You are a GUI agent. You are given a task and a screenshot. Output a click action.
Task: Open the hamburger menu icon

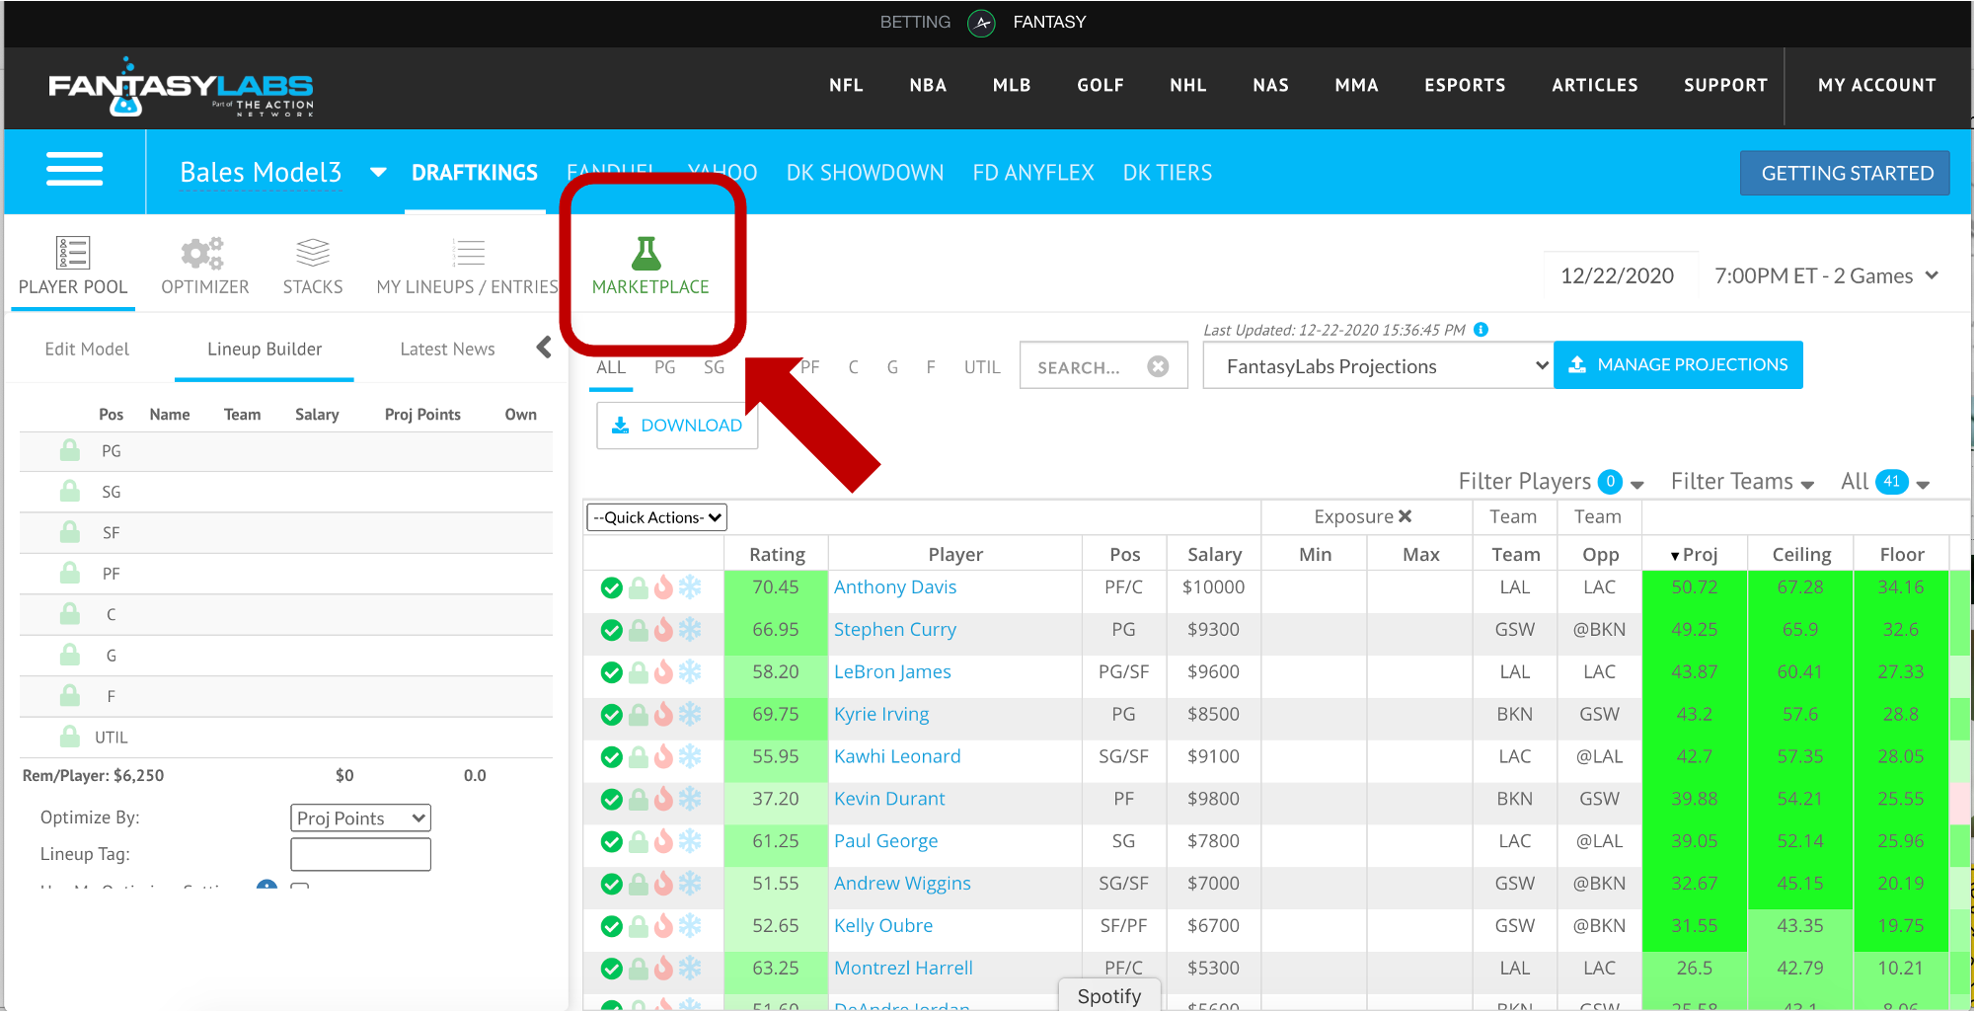pos(74,169)
